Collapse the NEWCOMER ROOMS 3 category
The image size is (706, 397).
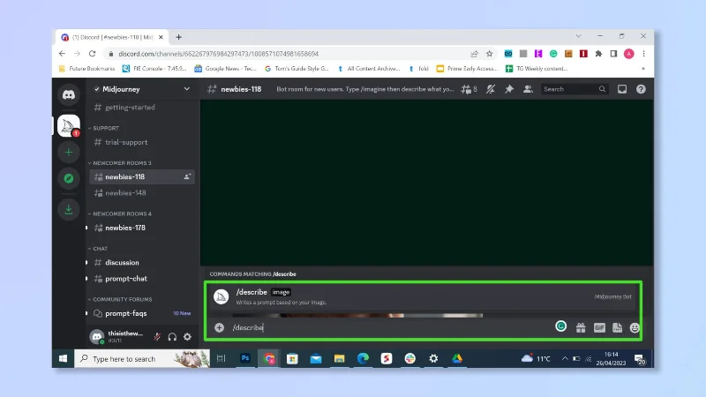pos(120,163)
